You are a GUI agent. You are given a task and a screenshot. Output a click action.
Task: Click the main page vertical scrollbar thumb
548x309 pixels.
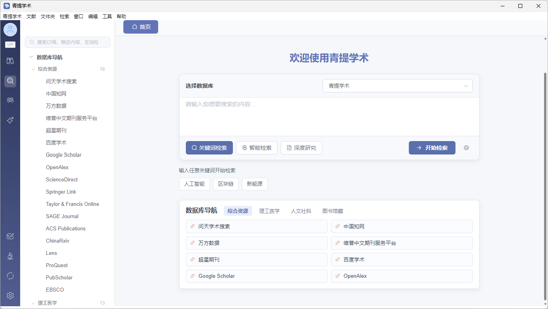click(x=546, y=186)
